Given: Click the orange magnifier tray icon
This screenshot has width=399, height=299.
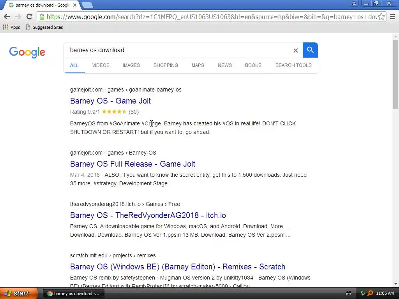Looking at the screenshot, I should coord(370,293).
